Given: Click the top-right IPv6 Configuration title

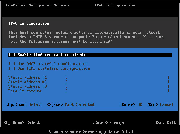Looking at the screenshot, I should 115,5.
